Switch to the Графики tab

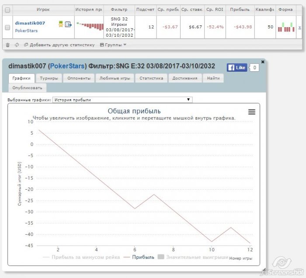21,78
